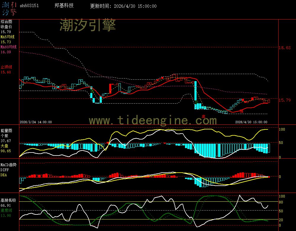Click the 50 axis label in 高抛低吸
296x231 pixels.
(281, 211)
